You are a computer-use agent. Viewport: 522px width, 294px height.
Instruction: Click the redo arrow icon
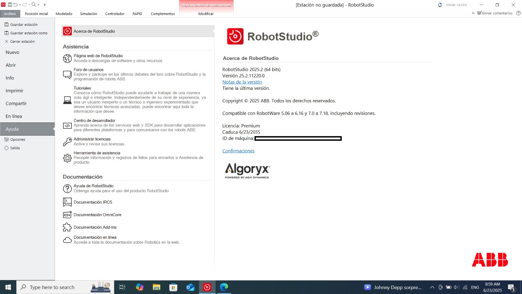(24, 5)
